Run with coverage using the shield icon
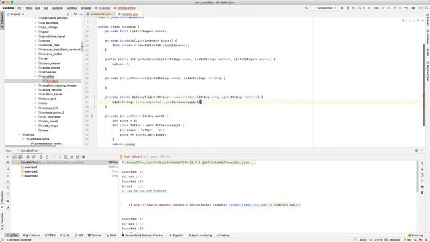Viewport: 430px width, 242px height. pos(354,8)
